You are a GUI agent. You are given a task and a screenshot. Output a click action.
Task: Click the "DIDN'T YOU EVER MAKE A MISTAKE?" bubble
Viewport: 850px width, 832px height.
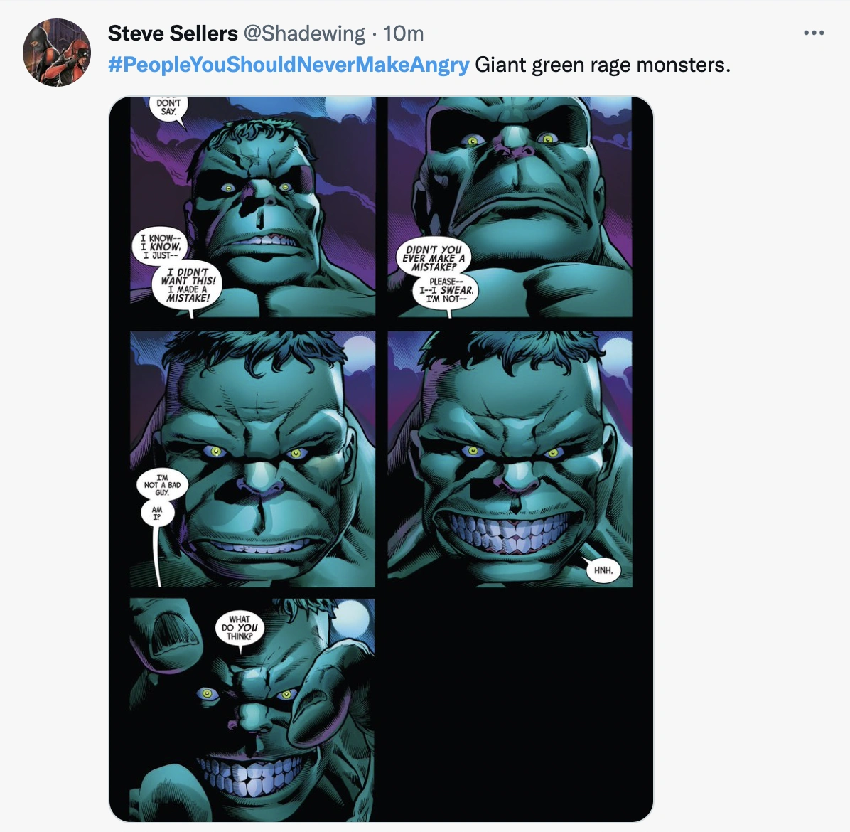click(x=432, y=258)
